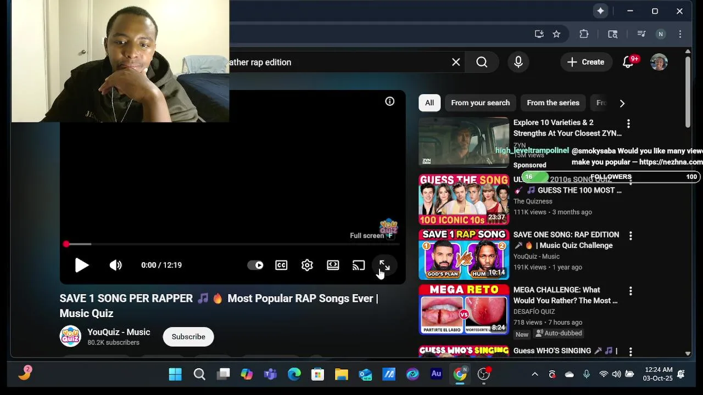Open options menu for the ZYN ad
703x395 pixels.
[628, 124]
